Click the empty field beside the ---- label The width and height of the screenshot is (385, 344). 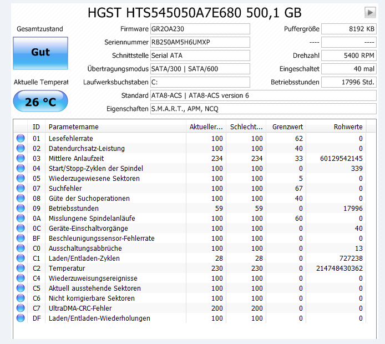tap(349, 42)
